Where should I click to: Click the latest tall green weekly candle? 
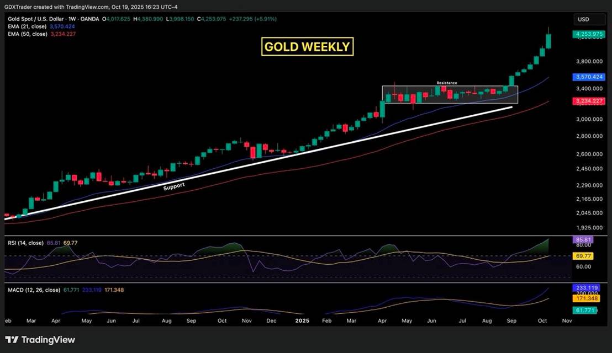pos(548,41)
